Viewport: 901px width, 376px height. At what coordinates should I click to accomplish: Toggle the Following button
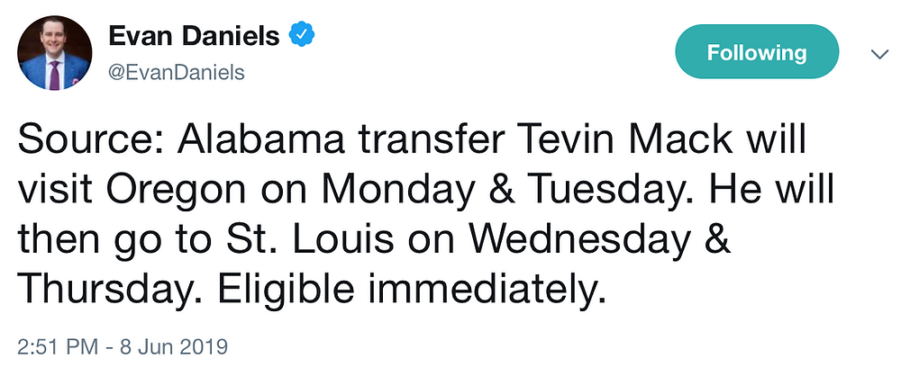[x=757, y=51]
